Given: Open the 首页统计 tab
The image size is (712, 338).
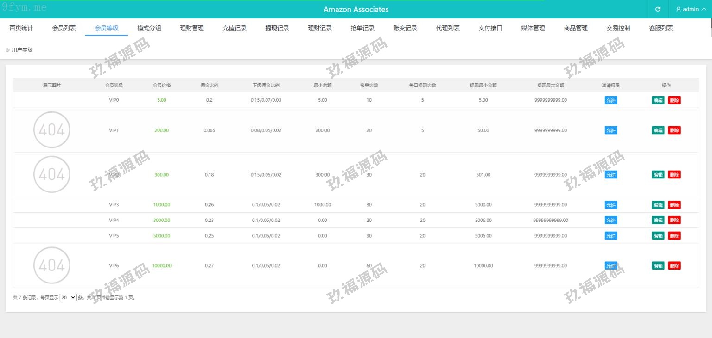Looking at the screenshot, I should pos(21,28).
